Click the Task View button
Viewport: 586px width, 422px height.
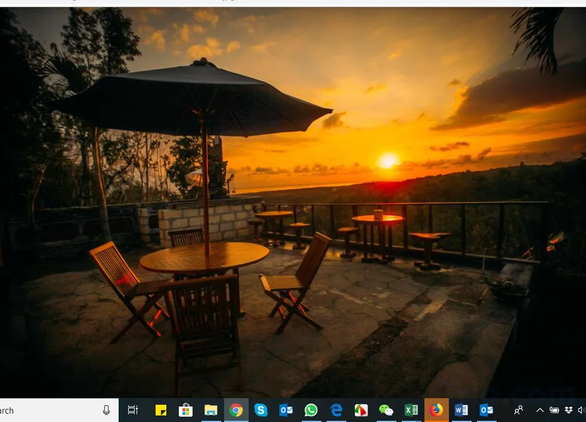pos(133,410)
